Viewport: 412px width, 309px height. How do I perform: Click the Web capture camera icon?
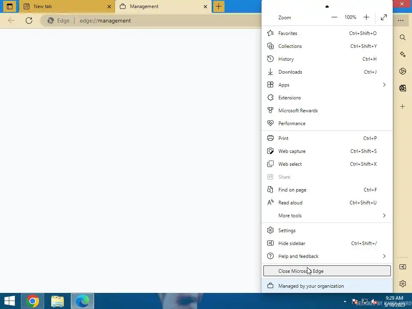pyautogui.click(x=270, y=151)
